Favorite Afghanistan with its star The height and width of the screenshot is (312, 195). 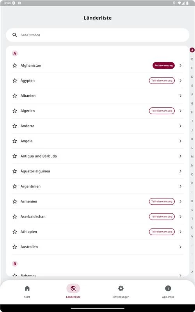click(15, 66)
